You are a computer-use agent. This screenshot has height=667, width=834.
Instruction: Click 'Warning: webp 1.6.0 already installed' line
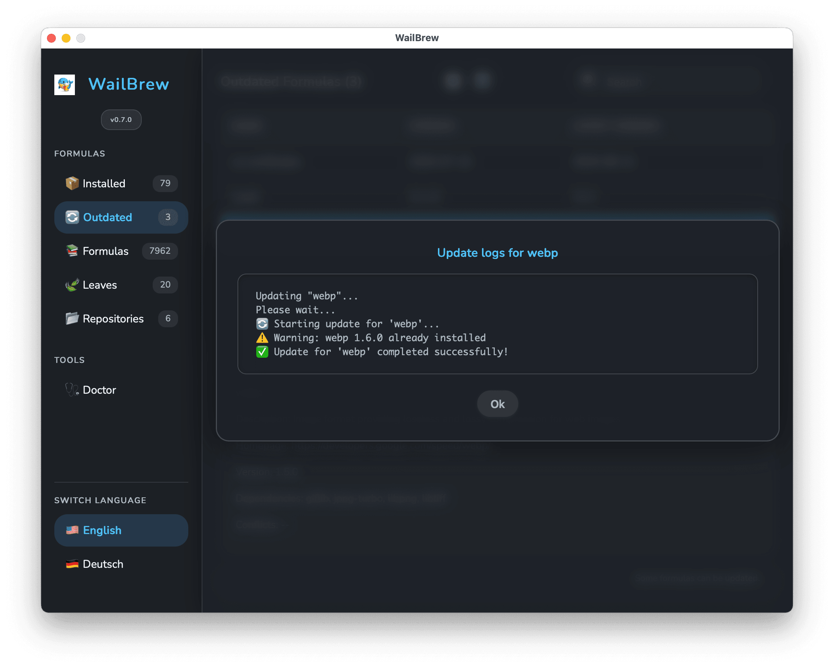(x=380, y=338)
